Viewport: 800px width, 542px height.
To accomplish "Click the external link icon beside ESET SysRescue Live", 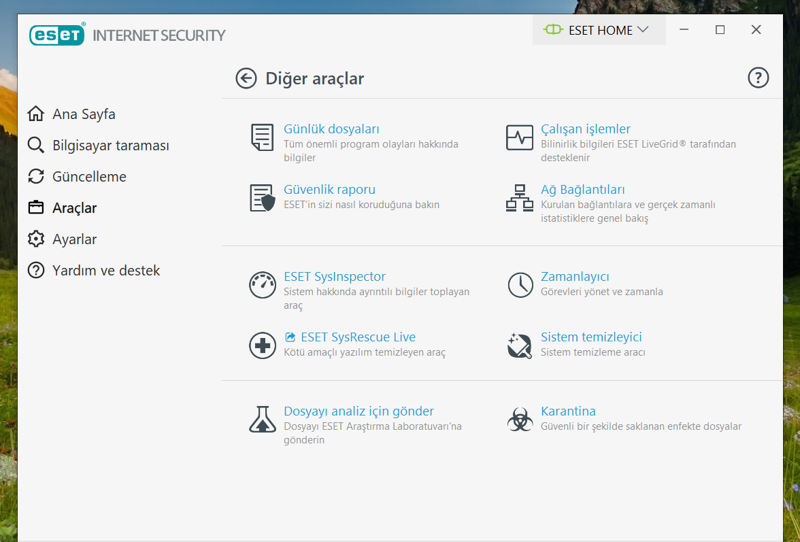I will point(290,337).
